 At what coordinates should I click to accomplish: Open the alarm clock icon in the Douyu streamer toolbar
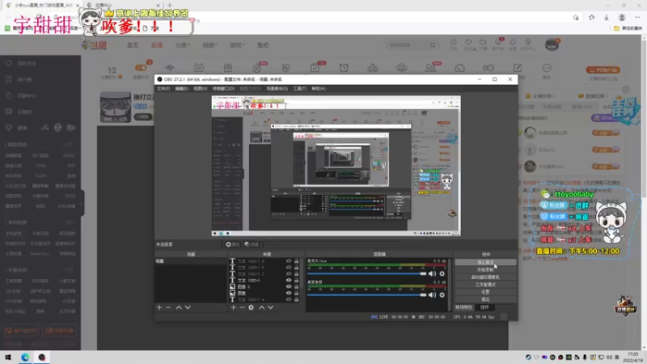pos(344,68)
